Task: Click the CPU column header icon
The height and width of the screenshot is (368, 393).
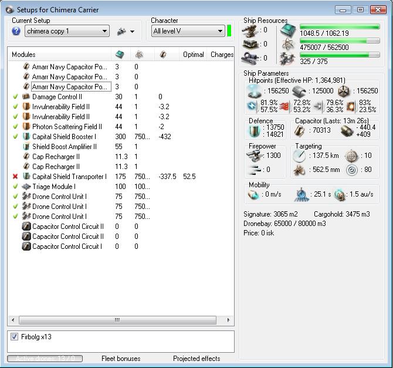Action: click(x=120, y=54)
